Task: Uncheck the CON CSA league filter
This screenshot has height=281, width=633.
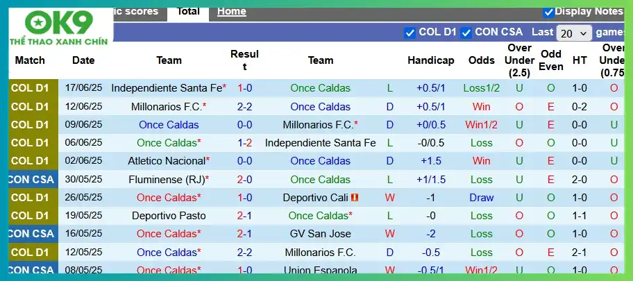Action: (466, 32)
